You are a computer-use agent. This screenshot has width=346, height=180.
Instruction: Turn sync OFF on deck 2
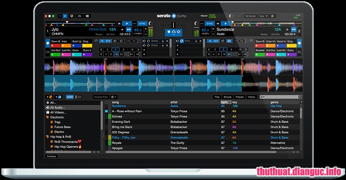[202, 23]
